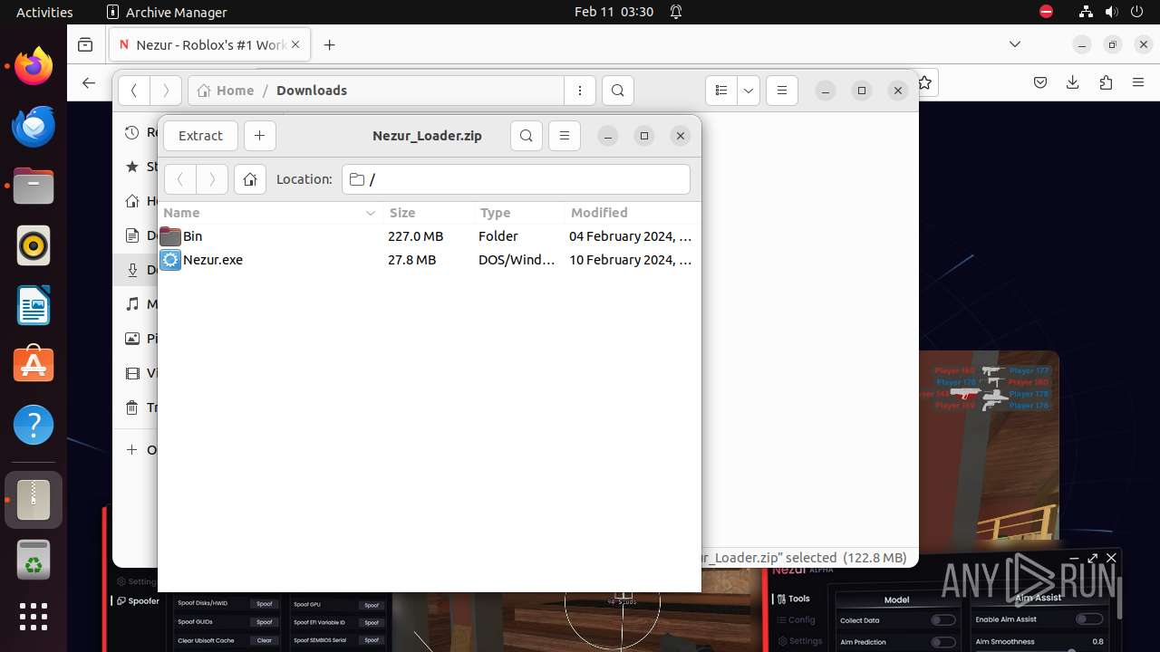Toggle Enable Aim Assist switch
This screenshot has height=652, width=1160.
(1088, 619)
